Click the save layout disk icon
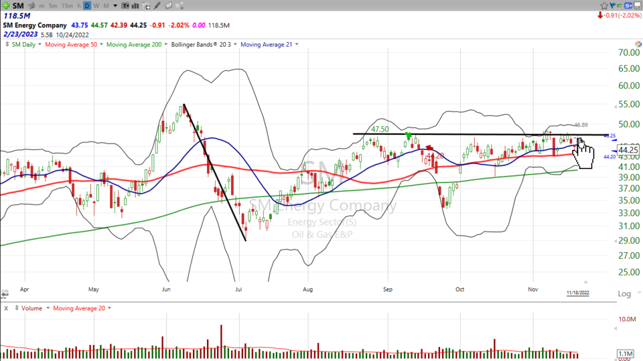643x361 pixels. pos(636,5)
